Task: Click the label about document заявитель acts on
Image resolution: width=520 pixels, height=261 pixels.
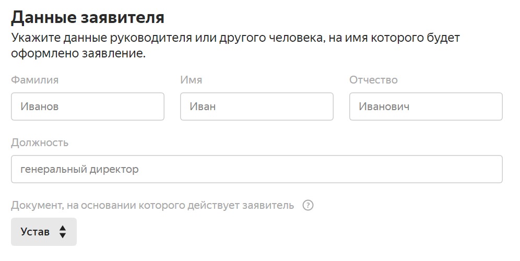Action: pos(152,206)
